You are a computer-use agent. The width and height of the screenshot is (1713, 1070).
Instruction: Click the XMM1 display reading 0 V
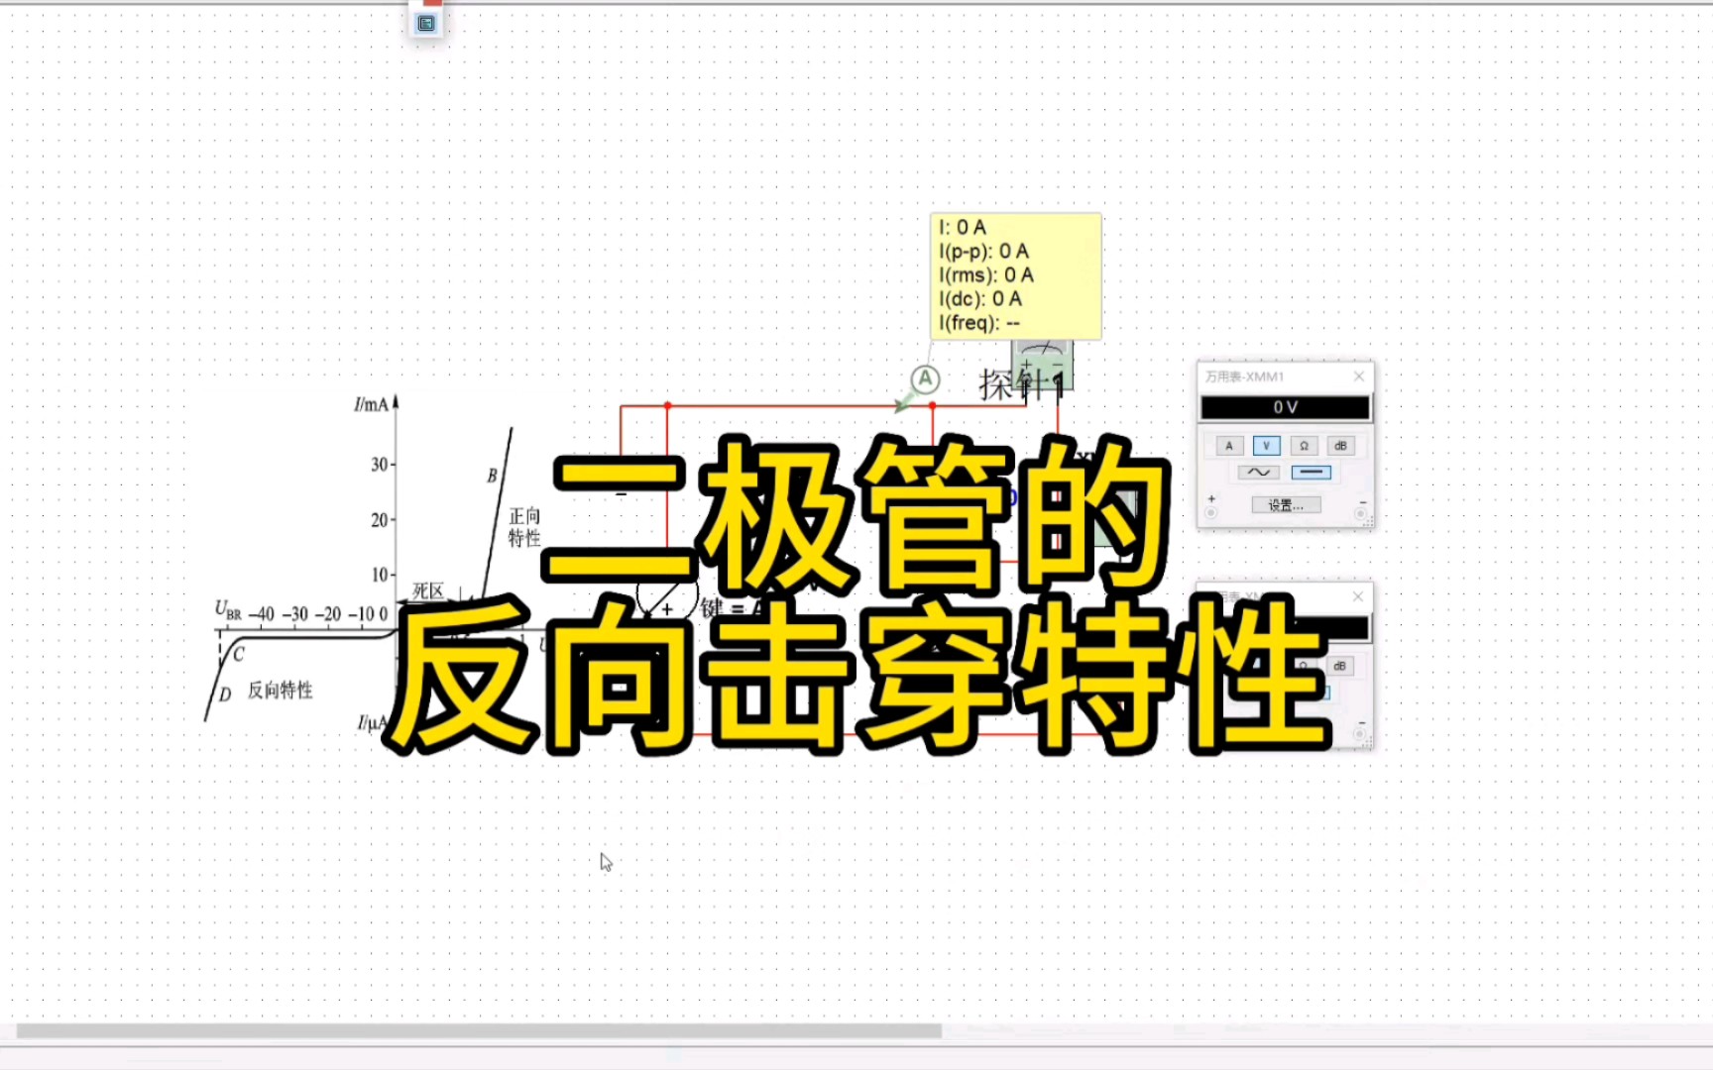[1286, 407]
